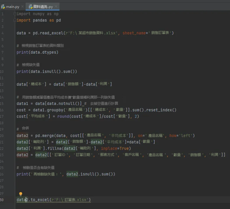This screenshot has width=230, height=209.
Task: Click the to_excel method on line 30
Action: [x=40, y=200]
